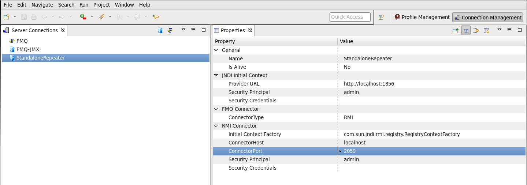Open the Open Perspective icon
Viewport: 527px width, 185px height.
381,17
